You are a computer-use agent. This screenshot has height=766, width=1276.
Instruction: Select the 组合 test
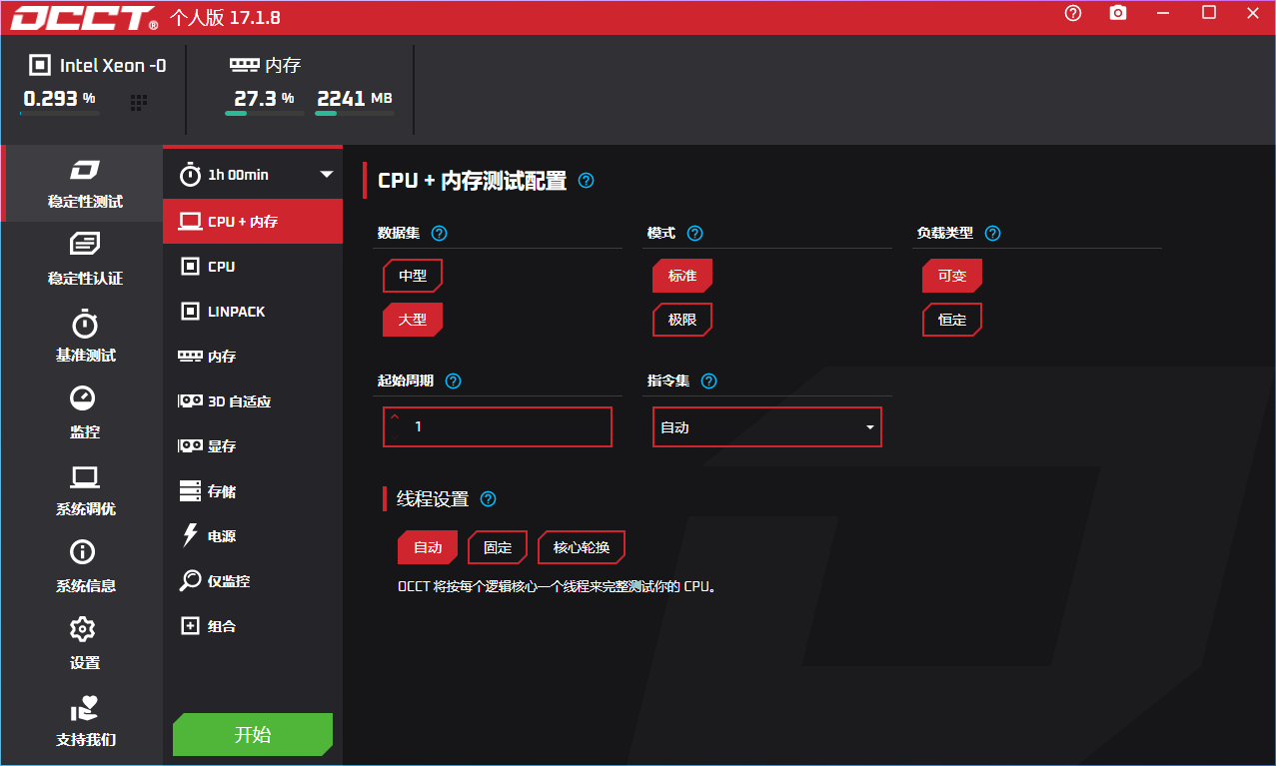pyautogui.click(x=253, y=626)
